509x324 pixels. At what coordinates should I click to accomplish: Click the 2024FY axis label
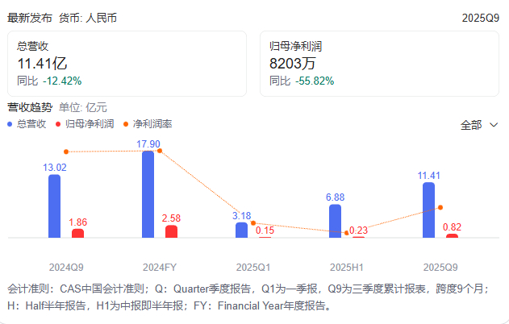click(x=160, y=268)
